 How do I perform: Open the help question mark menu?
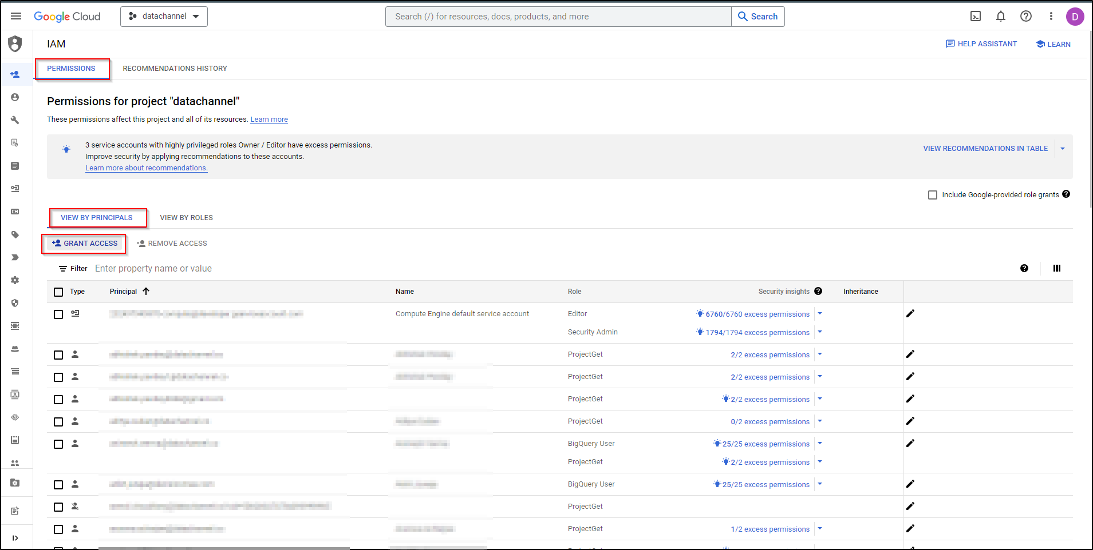coord(1026,16)
